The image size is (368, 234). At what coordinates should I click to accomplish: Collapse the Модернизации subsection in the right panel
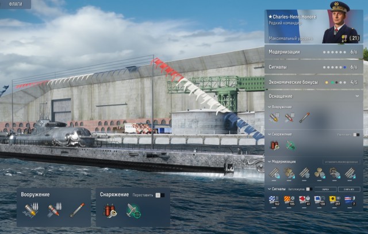pyautogui.click(x=270, y=162)
